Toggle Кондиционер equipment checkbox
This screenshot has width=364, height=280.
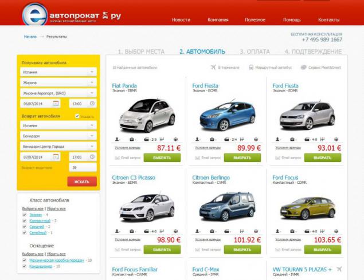pyautogui.click(x=25, y=266)
